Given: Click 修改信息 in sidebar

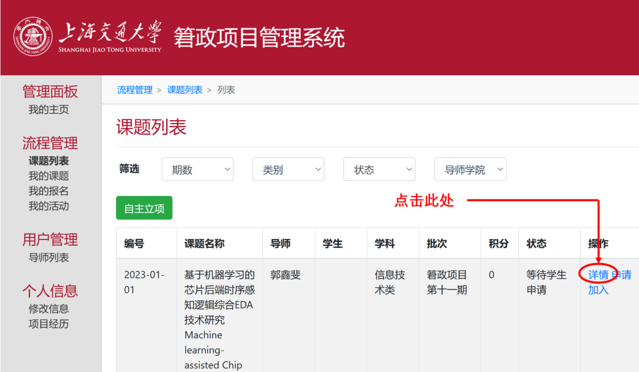Looking at the screenshot, I should point(49,309).
